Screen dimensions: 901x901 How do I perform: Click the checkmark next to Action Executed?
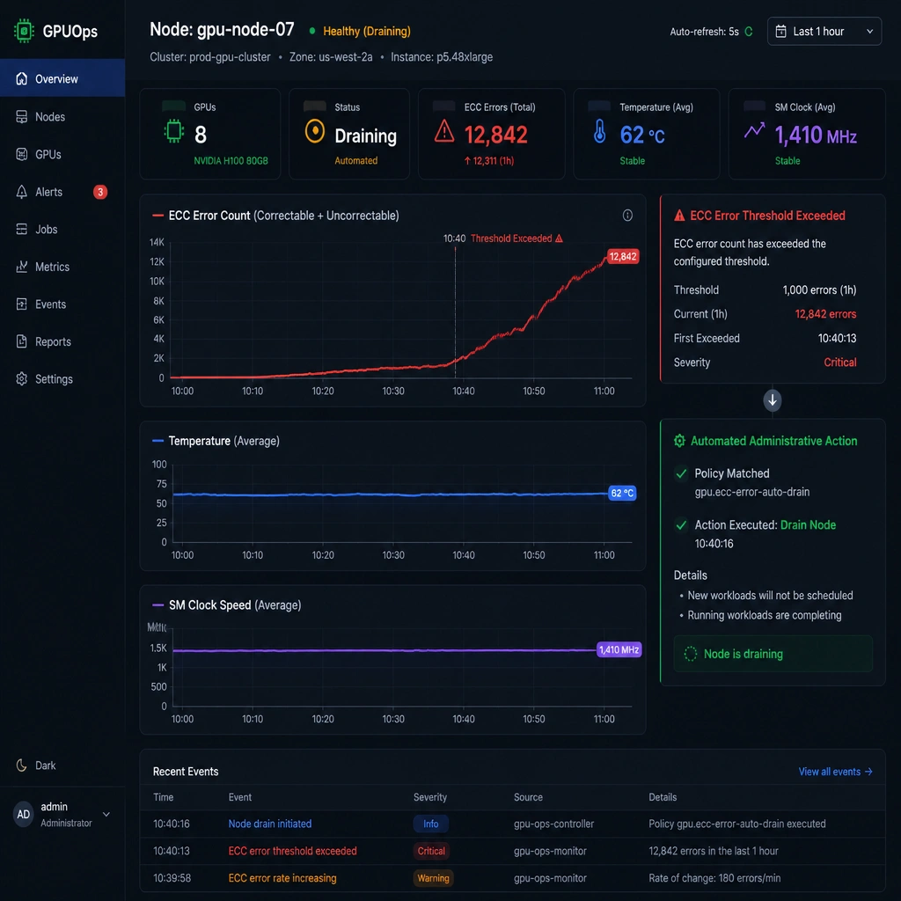(x=681, y=524)
